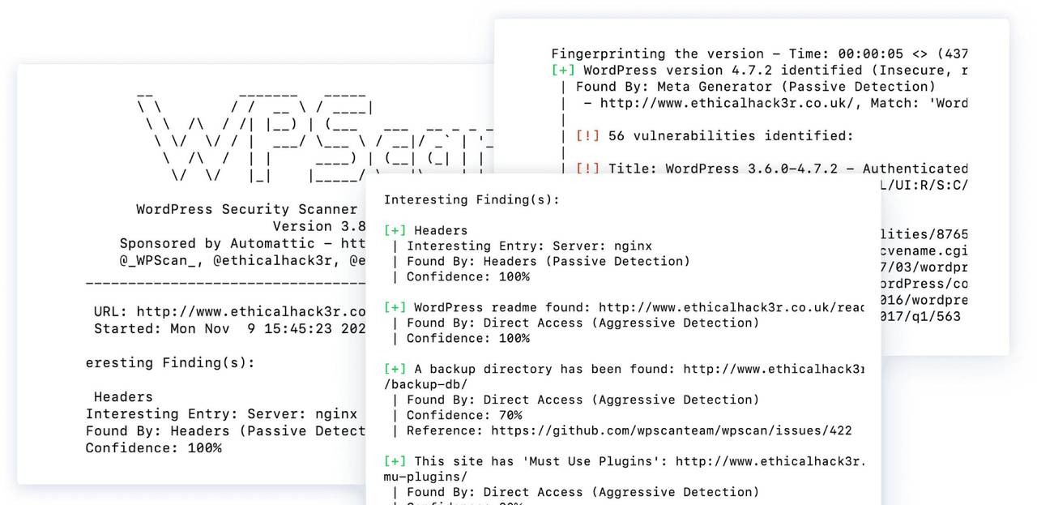Viewport: 1037px width, 505px height.
Task: Click the 'A backup directory has been found' line
Action: pos(624,369)
